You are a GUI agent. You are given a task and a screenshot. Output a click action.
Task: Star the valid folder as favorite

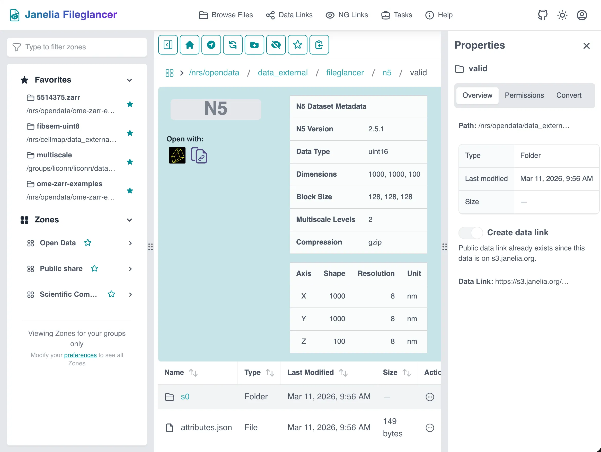pos(297,45)
